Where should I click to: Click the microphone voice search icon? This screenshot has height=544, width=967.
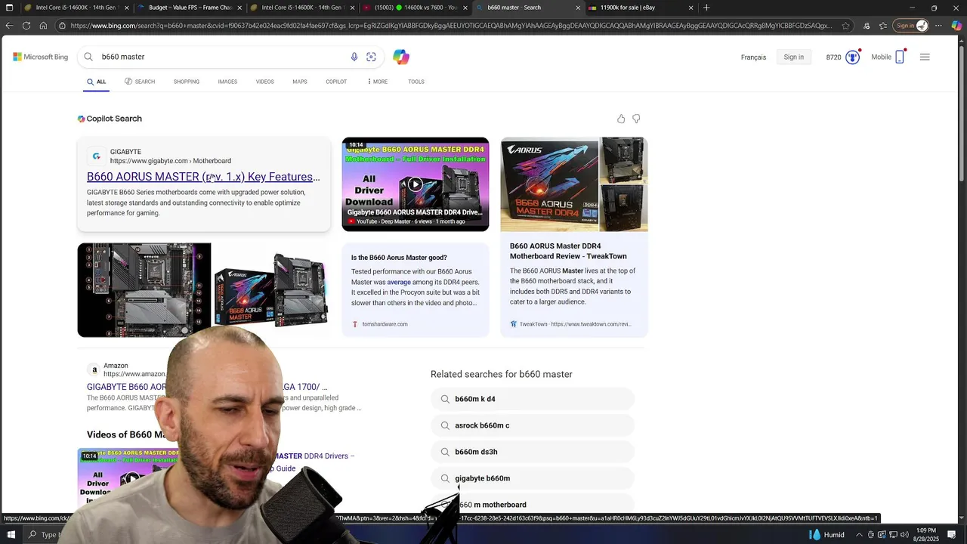[x=354, y=57]
